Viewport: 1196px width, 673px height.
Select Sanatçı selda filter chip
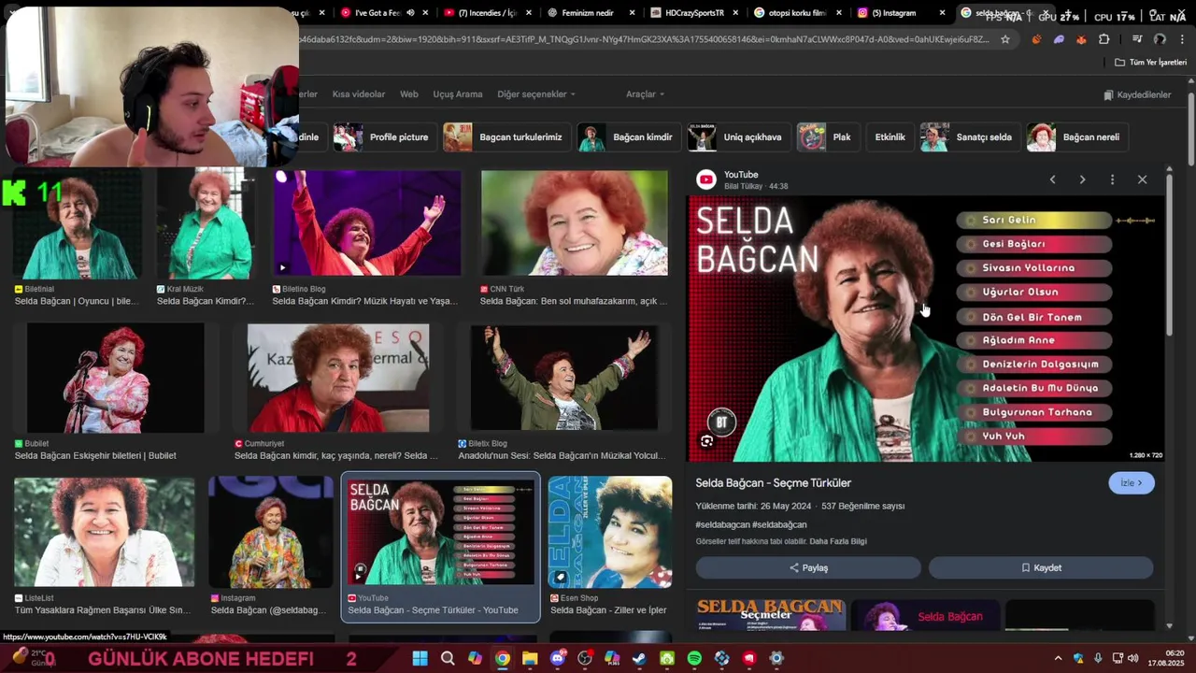(x=969, y=136)
